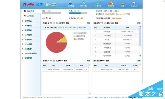Click 详细 link of device TOP10 usage panel
Viewport: 165px width, 99px height.
(x=88, y=23)
